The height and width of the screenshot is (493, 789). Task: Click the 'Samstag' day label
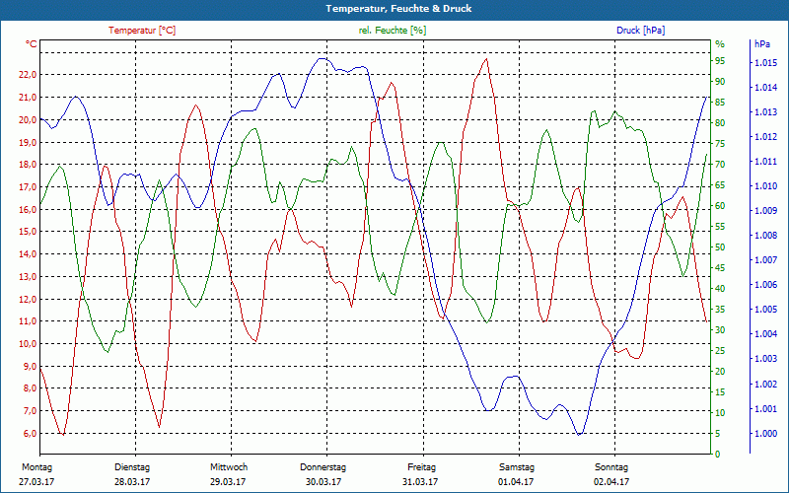517,467
